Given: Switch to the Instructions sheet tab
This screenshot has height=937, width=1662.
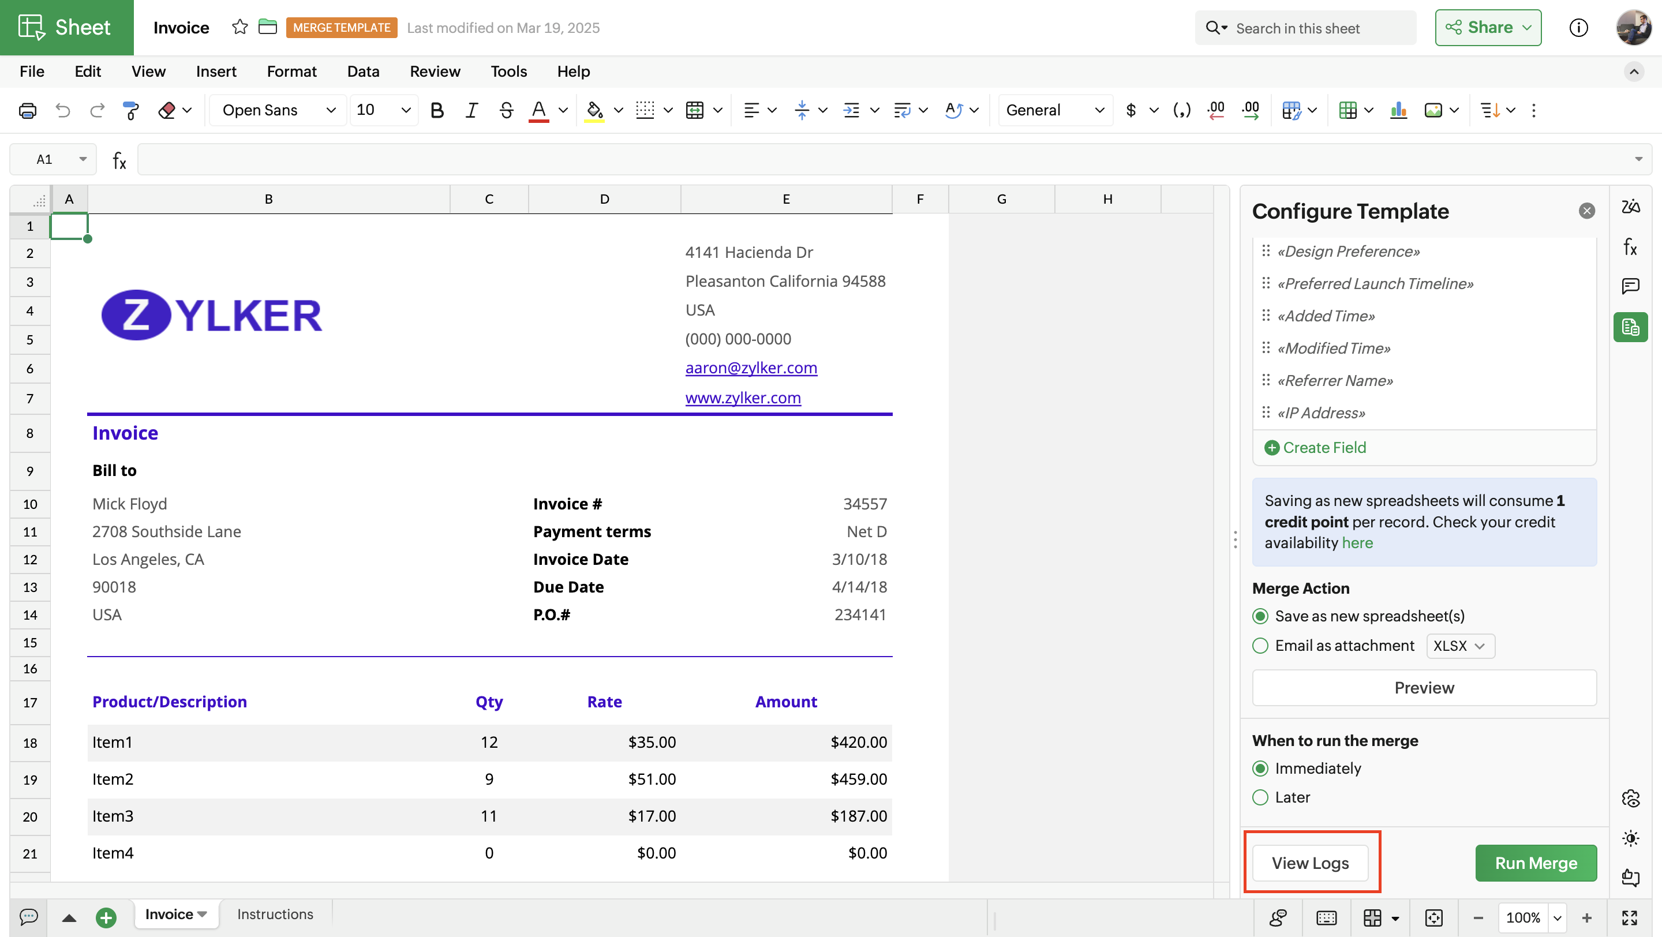Looking at the screenshot, I should point(275,914).
